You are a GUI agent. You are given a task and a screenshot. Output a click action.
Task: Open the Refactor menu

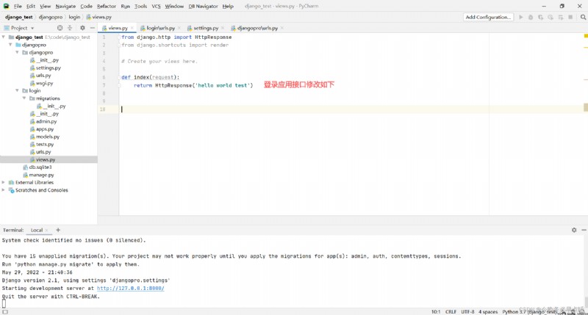click(107, 7)
